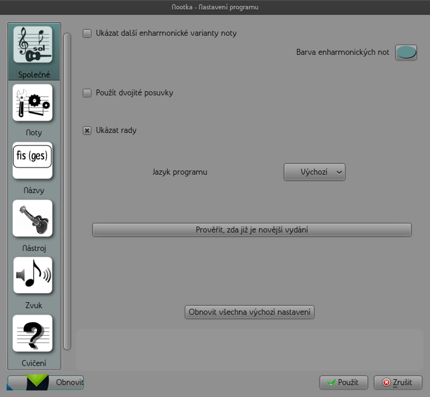Select the Cvičení label in sidebar
The image size is (430, 397).
(34, 363)
